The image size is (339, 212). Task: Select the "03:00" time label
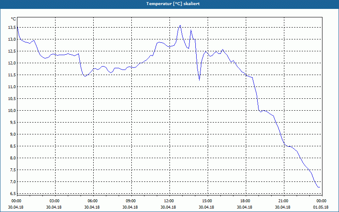coord(56,201)
